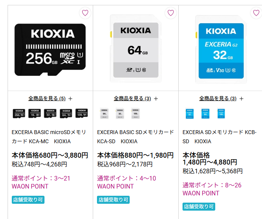Select the blue 128GB EXCERIA variant thumbnail
Image resolution: width=262 pixels, height=219 pixels.
point(221,113)
